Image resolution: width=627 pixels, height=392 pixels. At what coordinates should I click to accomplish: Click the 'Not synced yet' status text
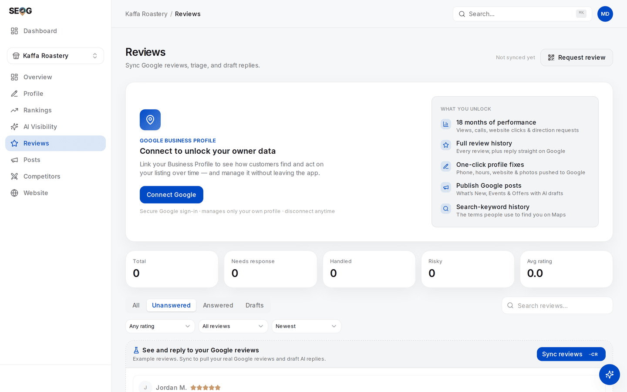(516, 57)
